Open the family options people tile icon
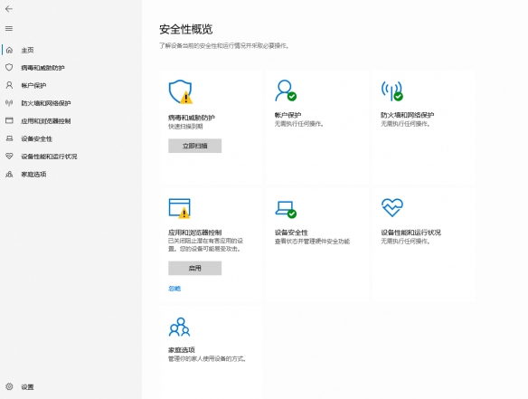 [x=180, y=327]
